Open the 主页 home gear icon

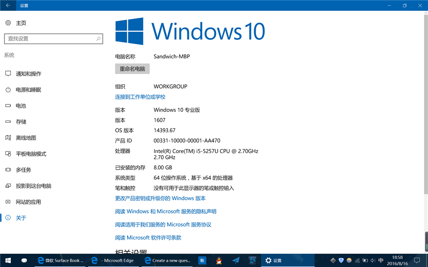[x=8, y=23]
